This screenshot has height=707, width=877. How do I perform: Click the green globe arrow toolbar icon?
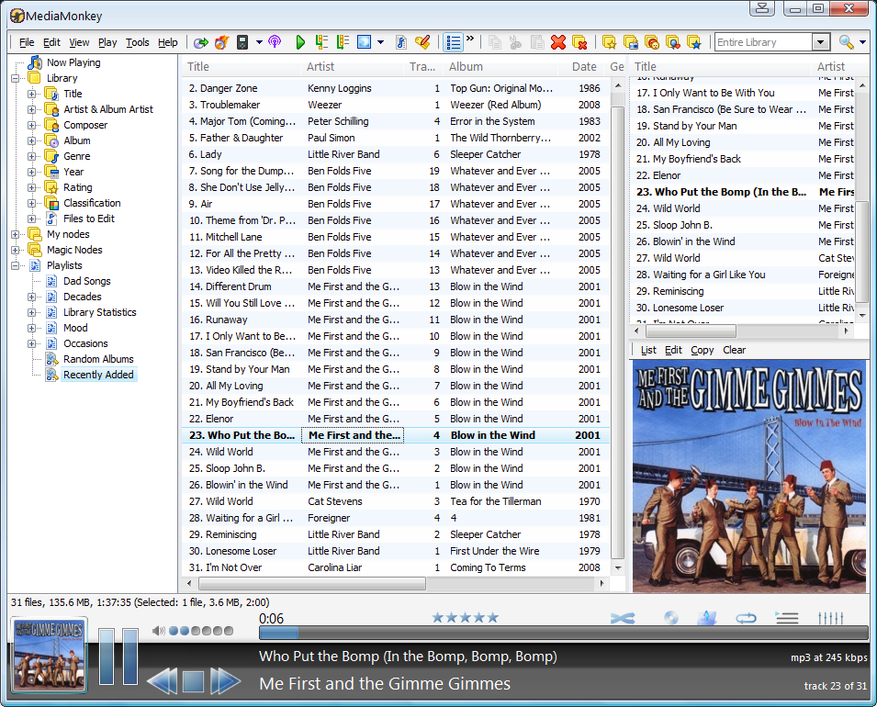201,42
